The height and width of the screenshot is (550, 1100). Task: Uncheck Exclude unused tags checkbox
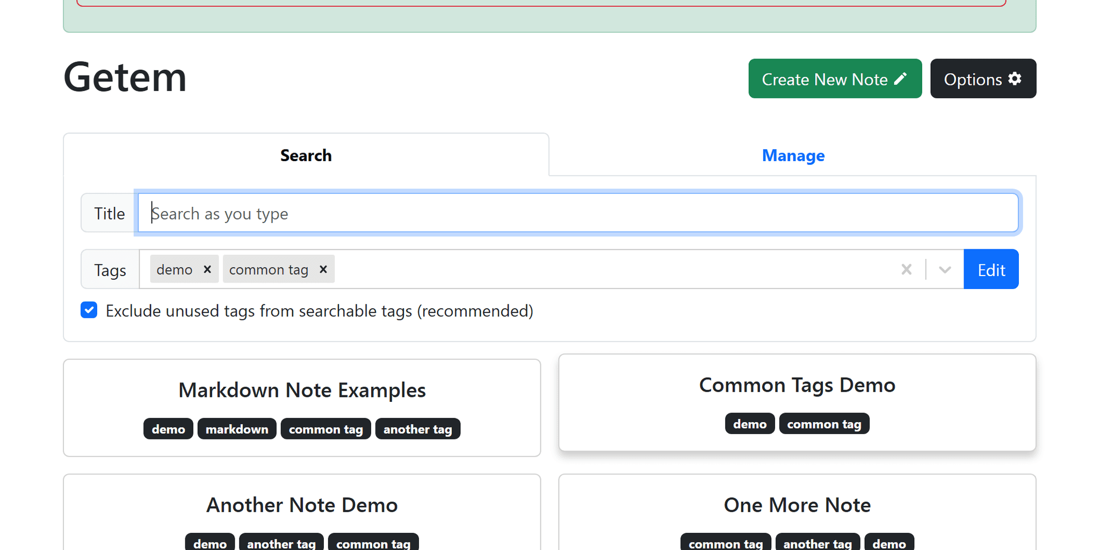[x=89, y=310]
